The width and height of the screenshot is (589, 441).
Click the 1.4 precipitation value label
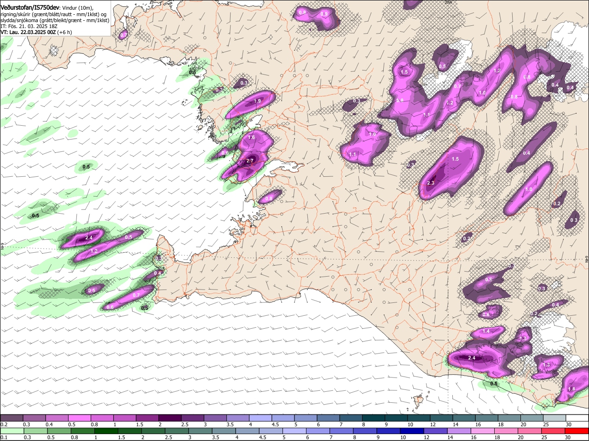pyautogui.click(x=486, y=331)
